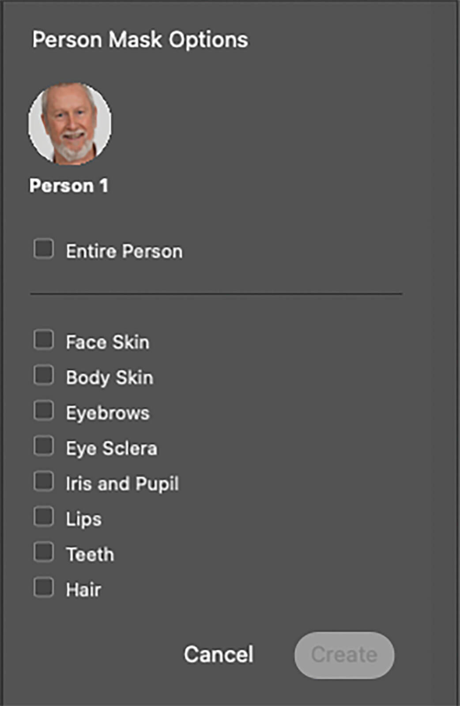Click the Face Skin text label
Screen dimensions: 460x706
[x=108, y=342]
